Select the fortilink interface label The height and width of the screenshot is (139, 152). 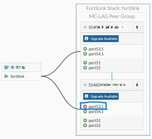[17, 76]
